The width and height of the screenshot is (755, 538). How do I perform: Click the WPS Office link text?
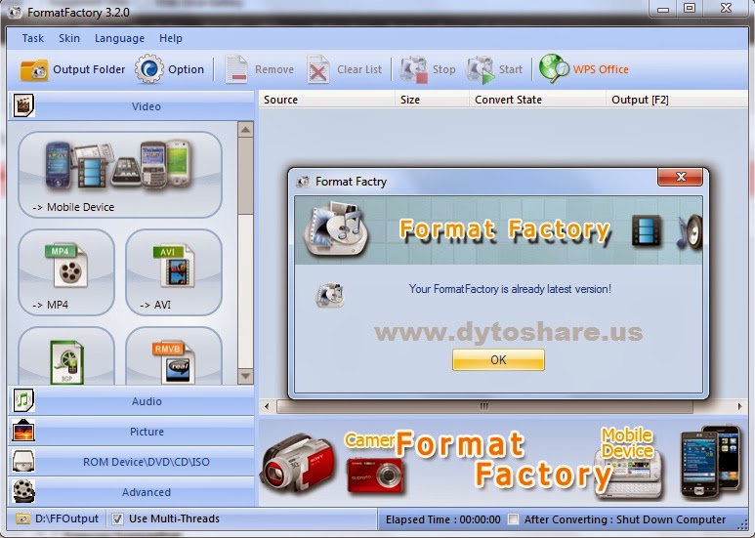[x=601, y=69]
